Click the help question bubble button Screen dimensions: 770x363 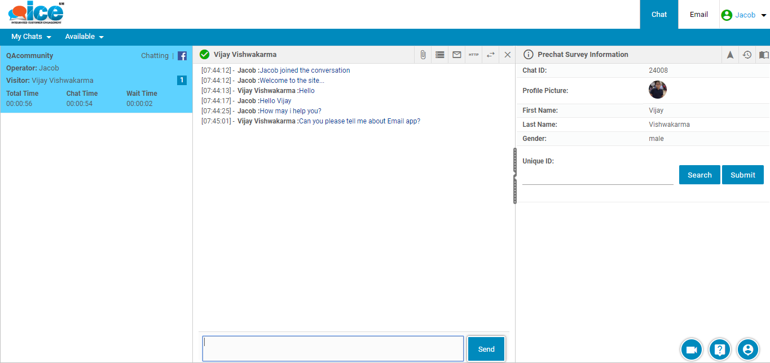click(x=719, y=349)
